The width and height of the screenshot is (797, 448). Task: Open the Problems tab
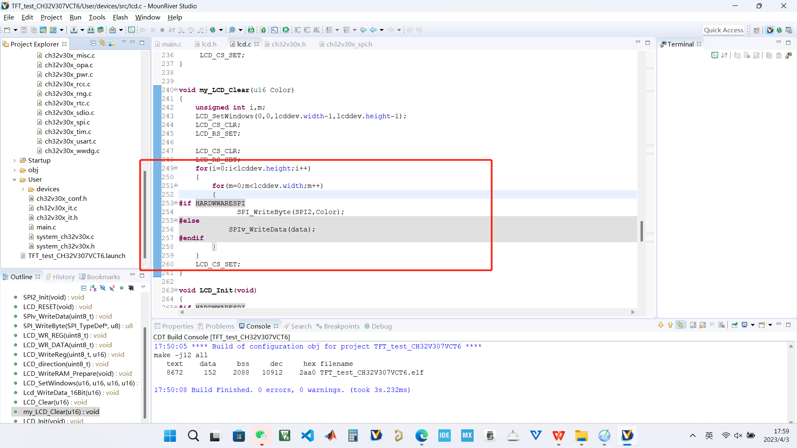click(216, 326)
